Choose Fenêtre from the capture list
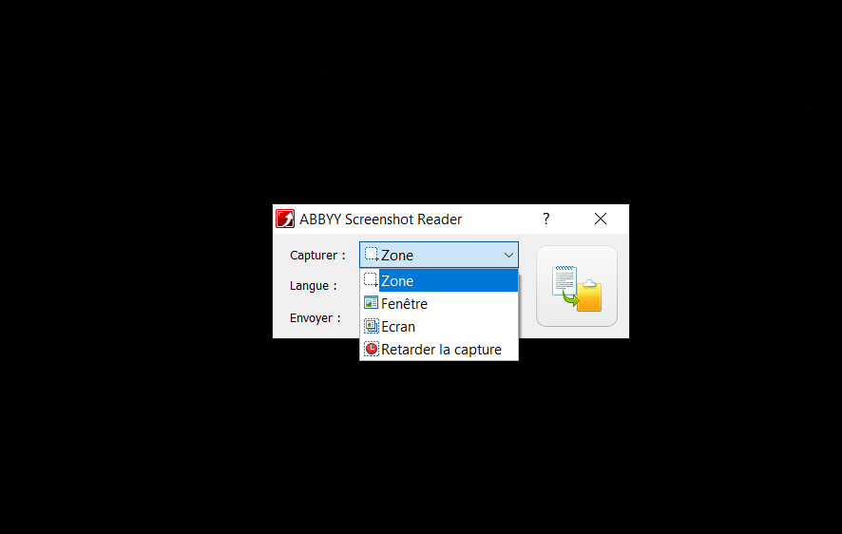Image resolution: width=842 pixels, height=534 pixels. (439, 304)
